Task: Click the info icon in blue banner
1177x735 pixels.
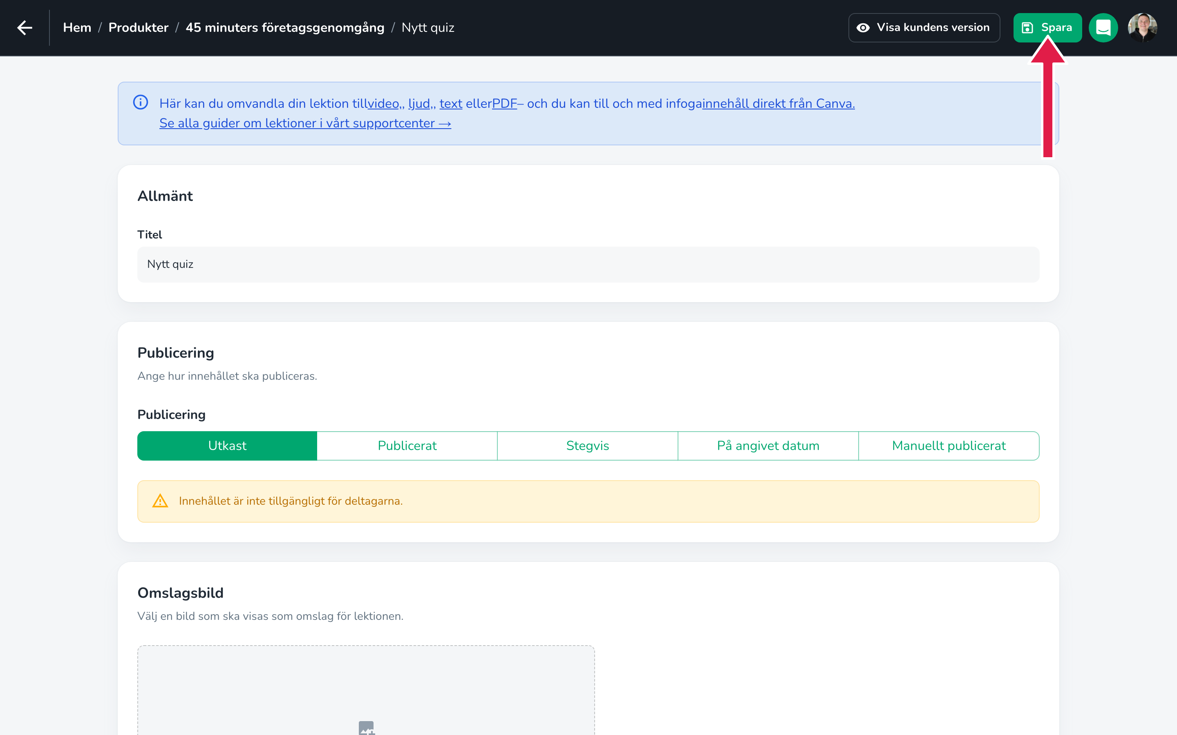Action: tap(141, 102)
